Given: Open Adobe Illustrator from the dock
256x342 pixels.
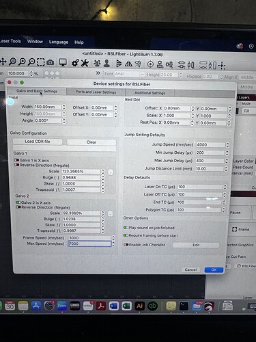Looking at the screenshot, I should [x=140, y=306].
